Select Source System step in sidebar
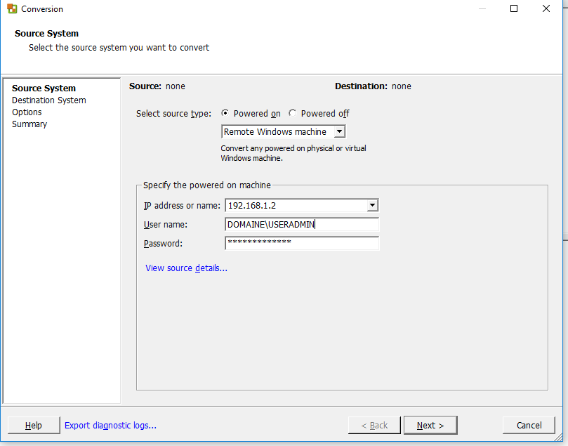568x446 pixels. (44, 88)
